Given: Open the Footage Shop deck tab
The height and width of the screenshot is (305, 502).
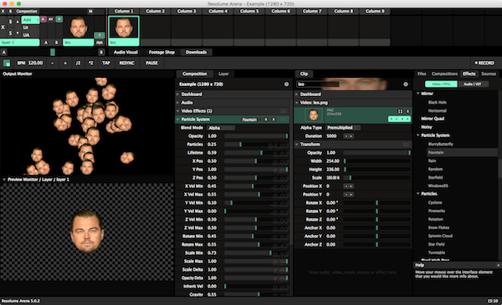Looking at the screenshot, I should coord(161,53).
